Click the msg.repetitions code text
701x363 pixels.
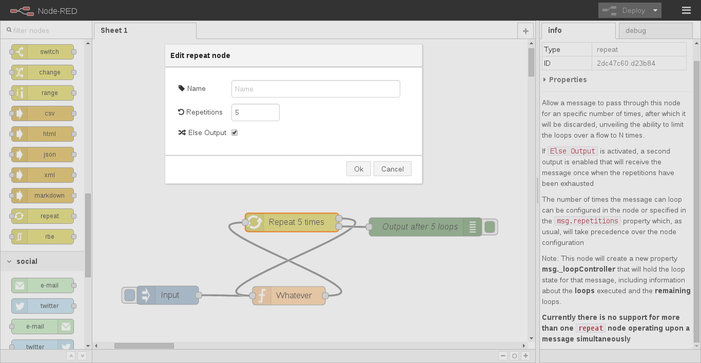[x=587, y=221]
